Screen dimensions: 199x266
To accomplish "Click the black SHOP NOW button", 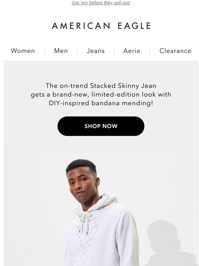I will point(101,126).
